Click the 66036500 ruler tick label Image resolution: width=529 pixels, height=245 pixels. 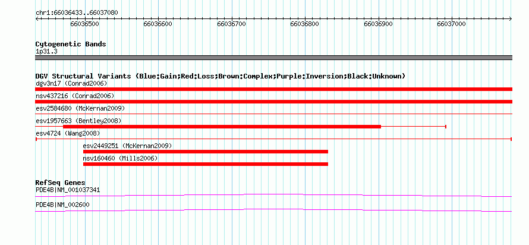(84, 24)
